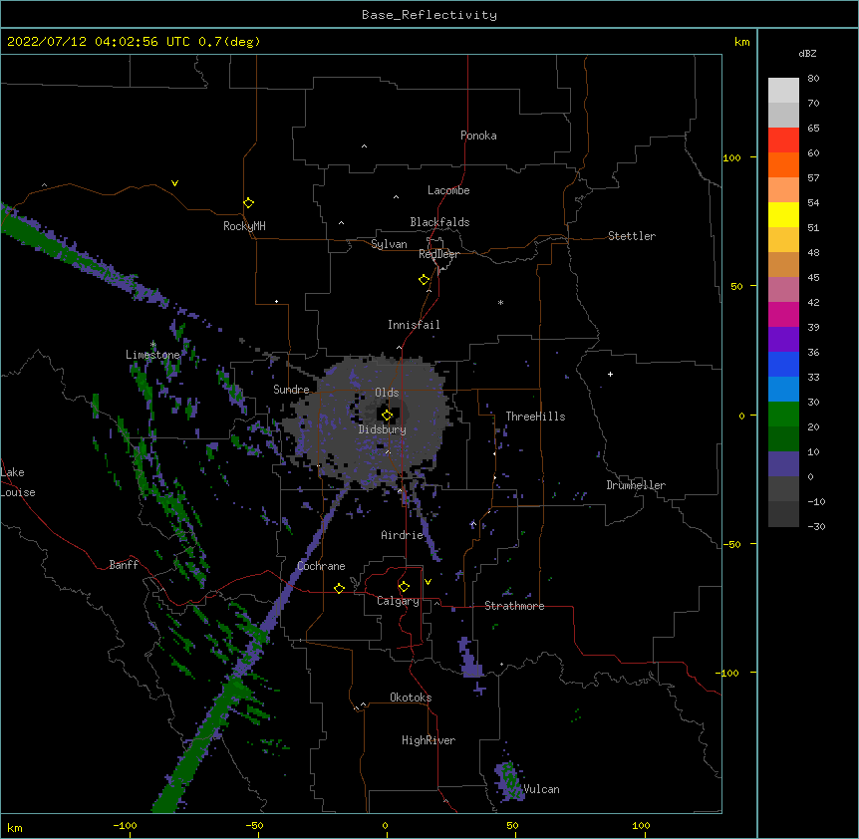Select the white plus marker north of Drumheller
The width and height of the screenshot is (859, 839).
[x=610, y=374]
